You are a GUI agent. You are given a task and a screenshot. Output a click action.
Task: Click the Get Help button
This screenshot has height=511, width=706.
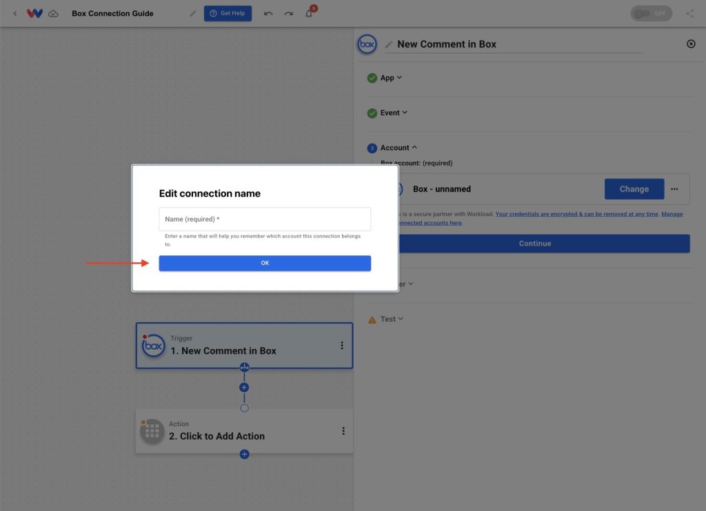[228, 14]
